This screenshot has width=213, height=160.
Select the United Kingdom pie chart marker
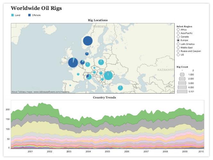click(x=73, y=62)
